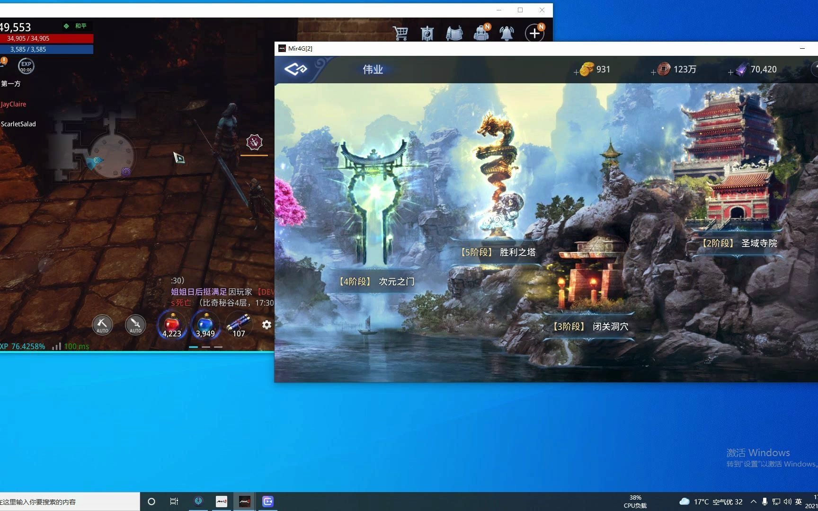Click the weather 17°C 空气优 32 widget

[x=711, y=502]
